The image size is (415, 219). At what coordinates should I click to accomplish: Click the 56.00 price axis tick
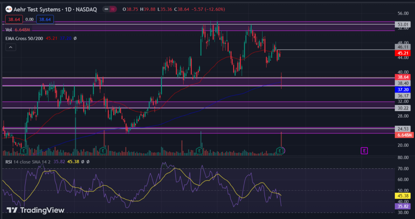pyautogui.click(x=403, y=13)
